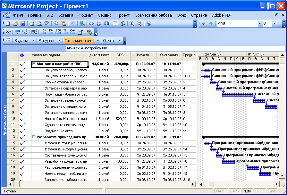287x195 pixels.
Task: Create a new project file
Action: pos(8,23)
